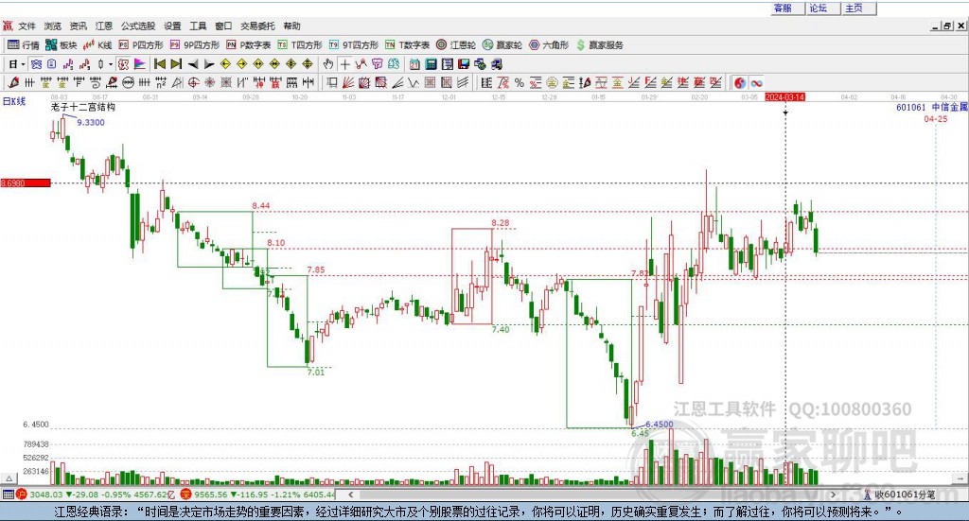Open the 赢家轮 tool

(x=502, y=45)
